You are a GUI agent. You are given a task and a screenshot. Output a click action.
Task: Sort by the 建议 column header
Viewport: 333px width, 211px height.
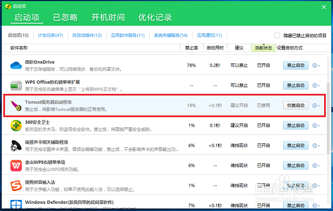point(239,48)
